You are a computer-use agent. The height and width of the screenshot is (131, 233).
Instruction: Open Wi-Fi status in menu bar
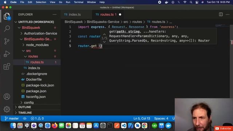click(185, 2)
